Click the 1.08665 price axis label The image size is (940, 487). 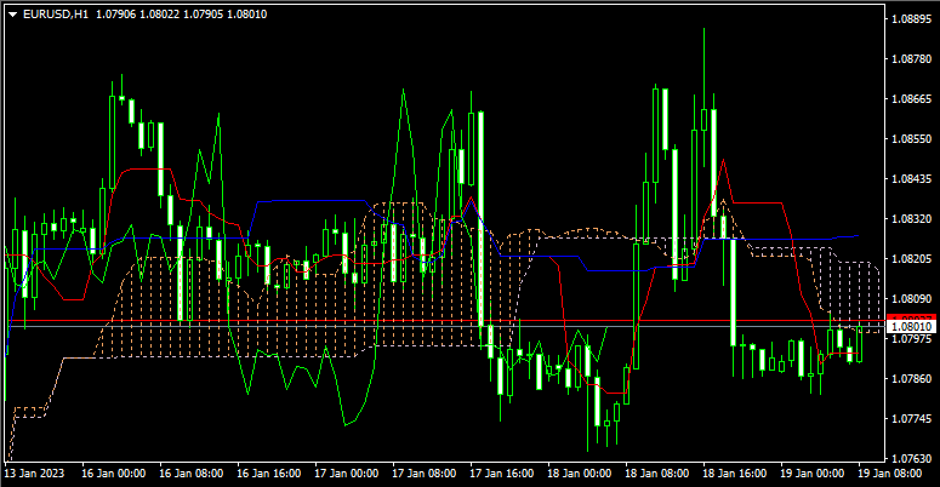(911, 99)
